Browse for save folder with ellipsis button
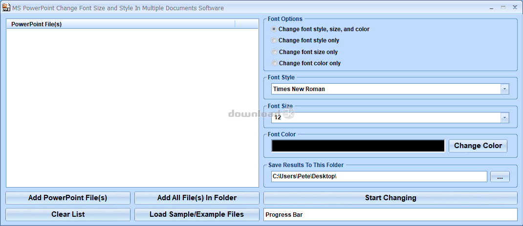The image size is (523, 226). point(500,177)
